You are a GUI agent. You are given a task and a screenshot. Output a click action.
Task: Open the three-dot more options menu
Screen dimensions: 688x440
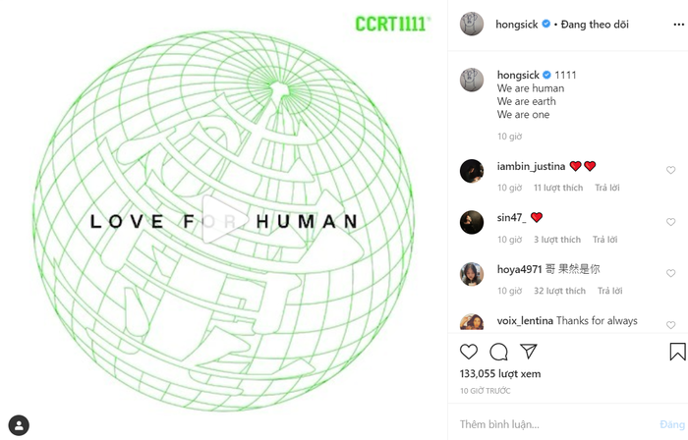pos(678,25)
